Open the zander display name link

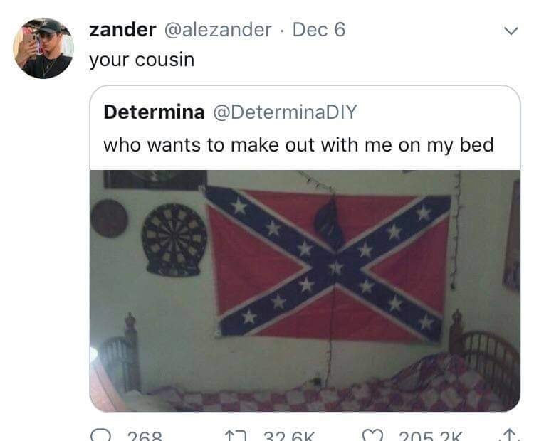point(122,30)
